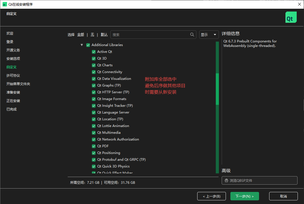This screenshot has height=204, width=304.
Task: Select the 准备安装 step in sidebar
Action: tap(13, 92)
